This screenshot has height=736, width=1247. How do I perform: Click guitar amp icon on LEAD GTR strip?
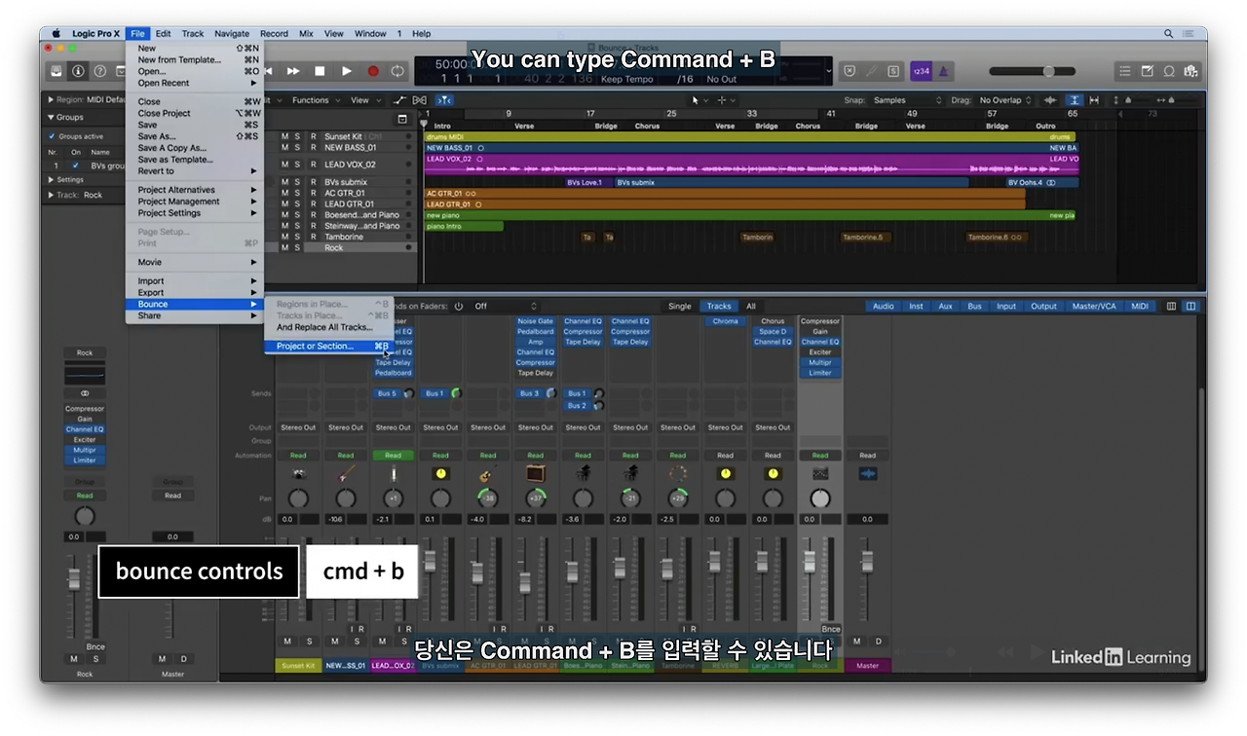(536, 474)
